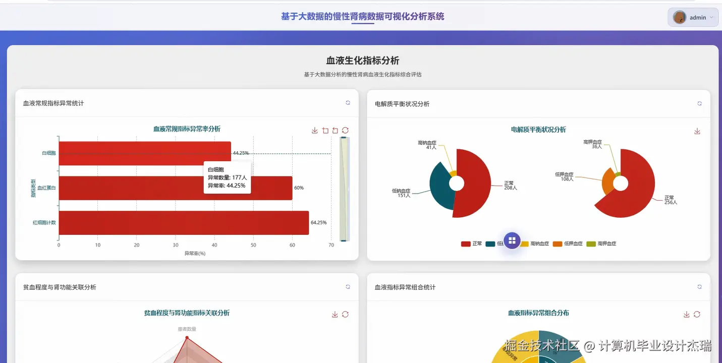
Task: Download the 电解质平衡状况分析 chart image
Action: 697,131
